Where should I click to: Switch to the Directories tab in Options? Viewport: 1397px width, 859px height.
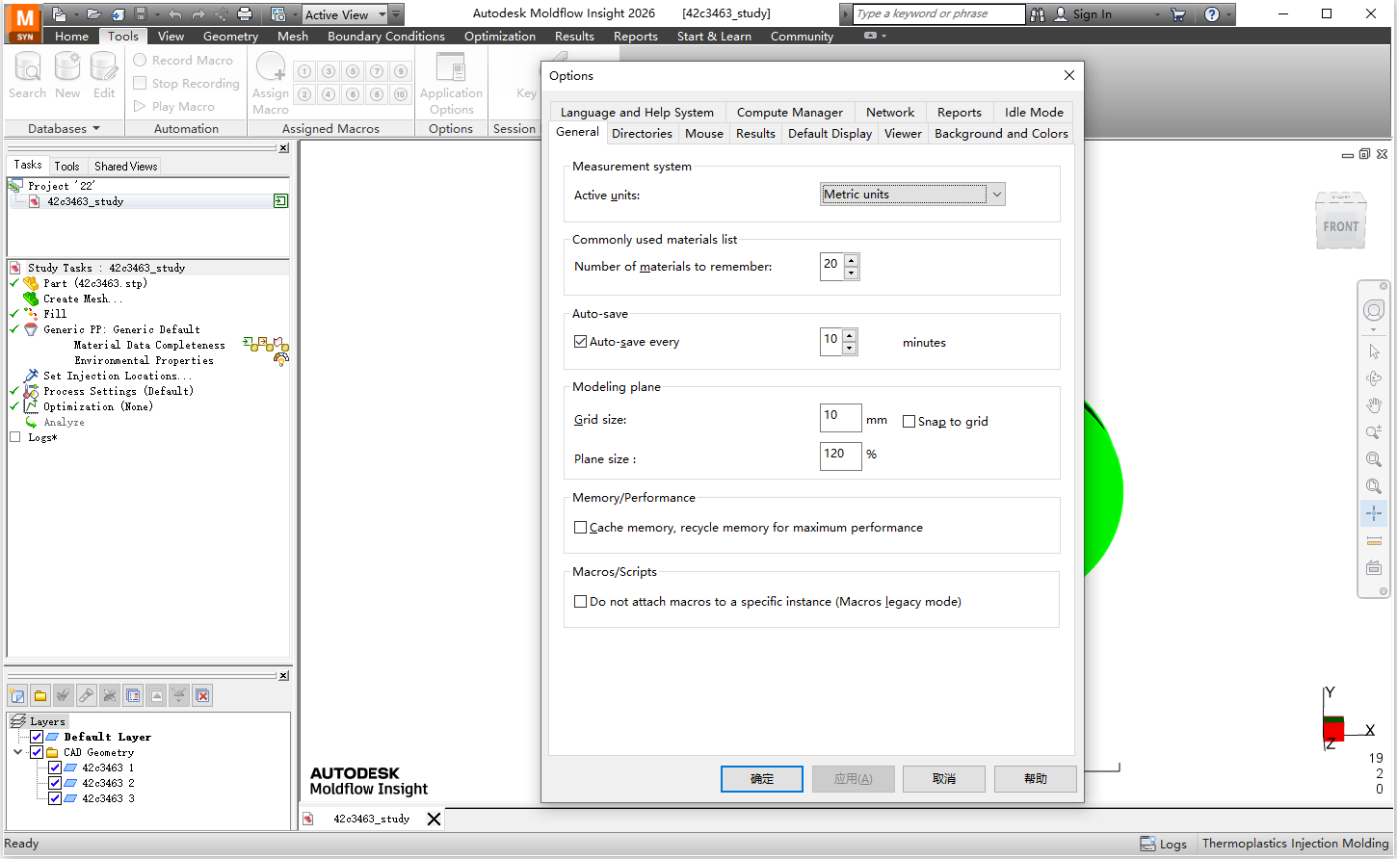click(x=642, y=134)
